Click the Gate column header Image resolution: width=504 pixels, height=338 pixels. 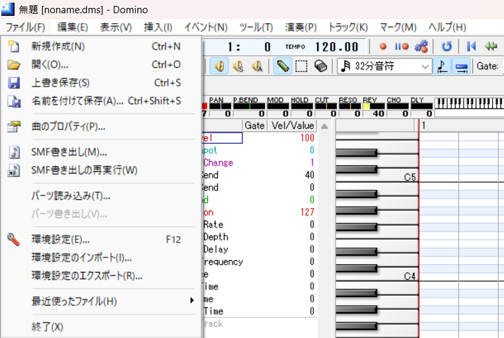[x=254, y=125]
